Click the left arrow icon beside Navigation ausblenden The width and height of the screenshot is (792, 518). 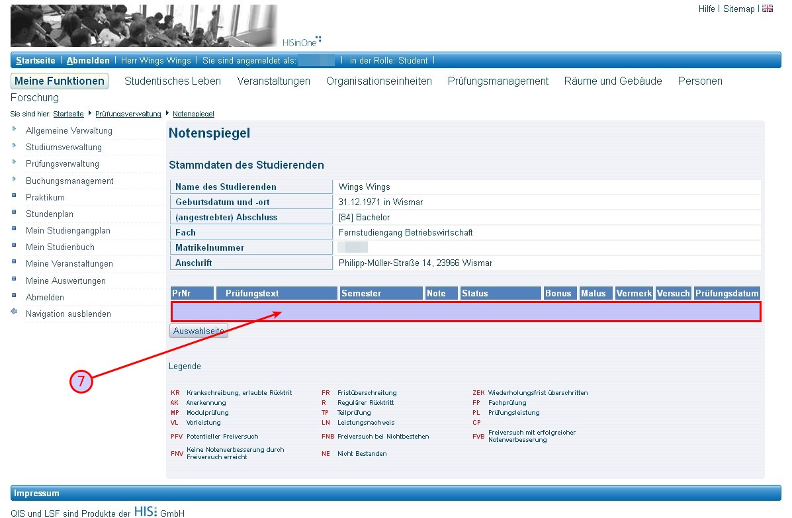15,313
